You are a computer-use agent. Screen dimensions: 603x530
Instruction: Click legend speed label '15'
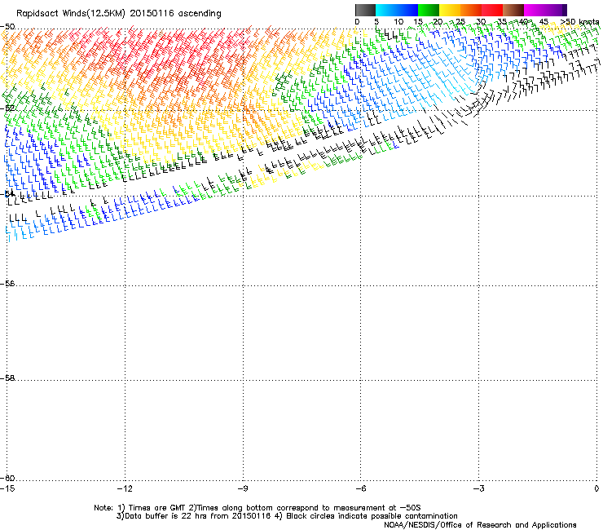pyautogui.click(x=418, y=22)
